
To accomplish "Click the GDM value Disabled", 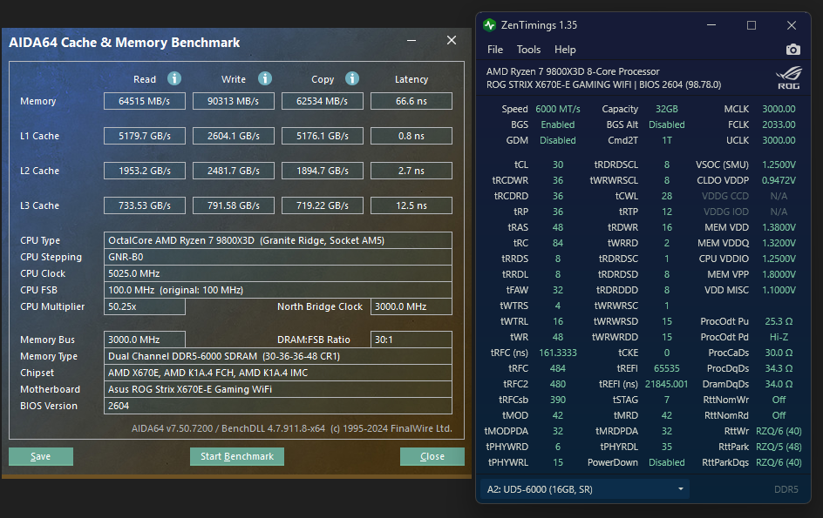I will tap(558, 140).
